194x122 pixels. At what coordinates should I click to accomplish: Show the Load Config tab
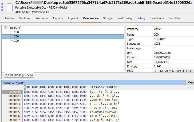pyautogui.click(x=124, y=18)
